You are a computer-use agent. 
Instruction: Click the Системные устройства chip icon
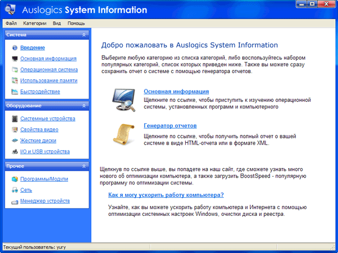(15, 119)
